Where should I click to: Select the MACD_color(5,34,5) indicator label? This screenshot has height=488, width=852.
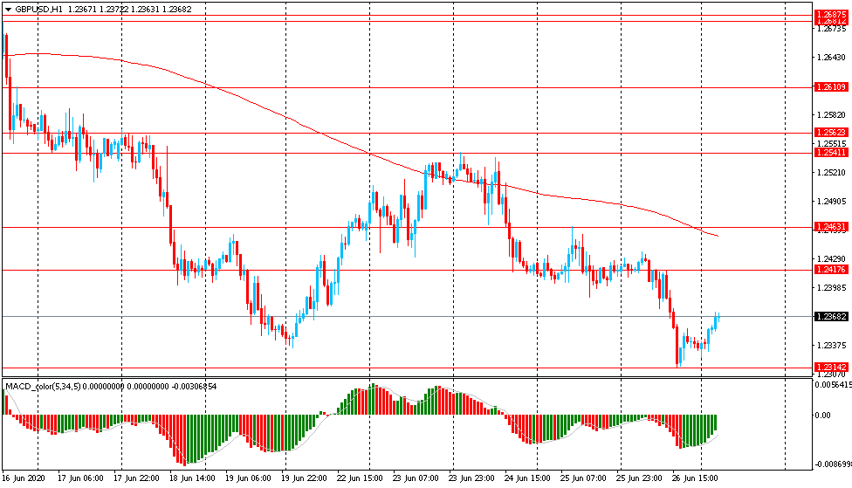coord(43,387)
